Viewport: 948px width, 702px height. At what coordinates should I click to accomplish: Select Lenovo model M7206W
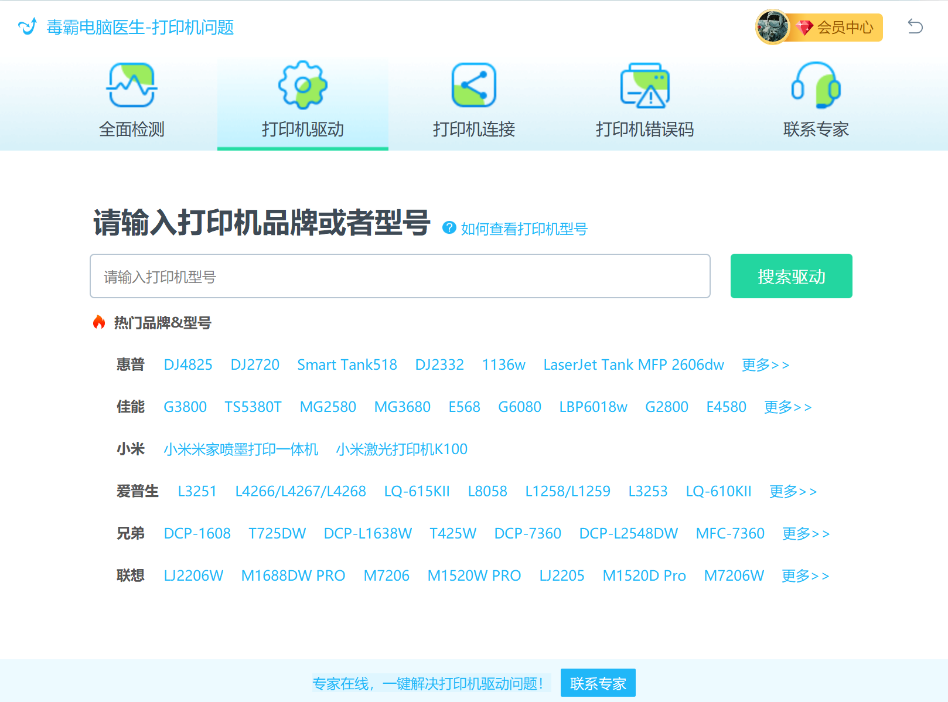click(734, 575)
